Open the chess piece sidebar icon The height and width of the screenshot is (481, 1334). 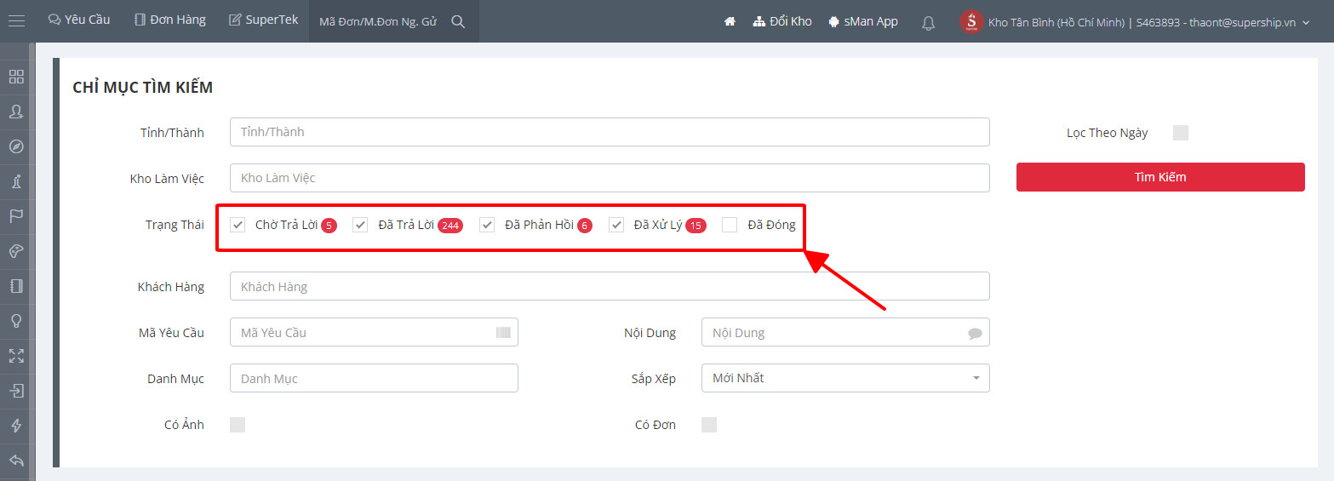coord(16,181)
